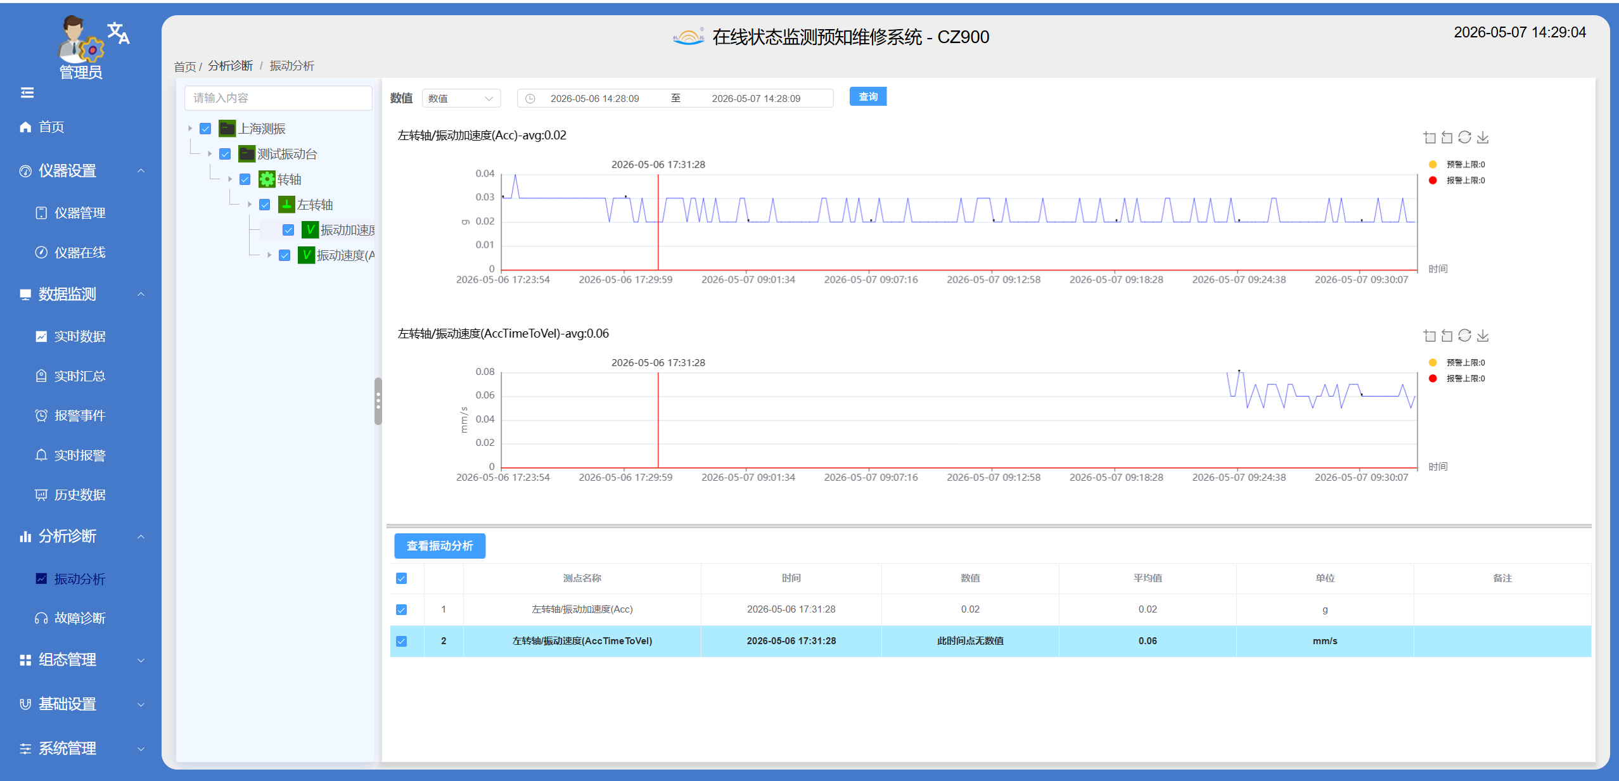This screenshot has width=1619, height=781.
Task: Expand the 系统管理 menu
Action: click(x=81, y=749)
